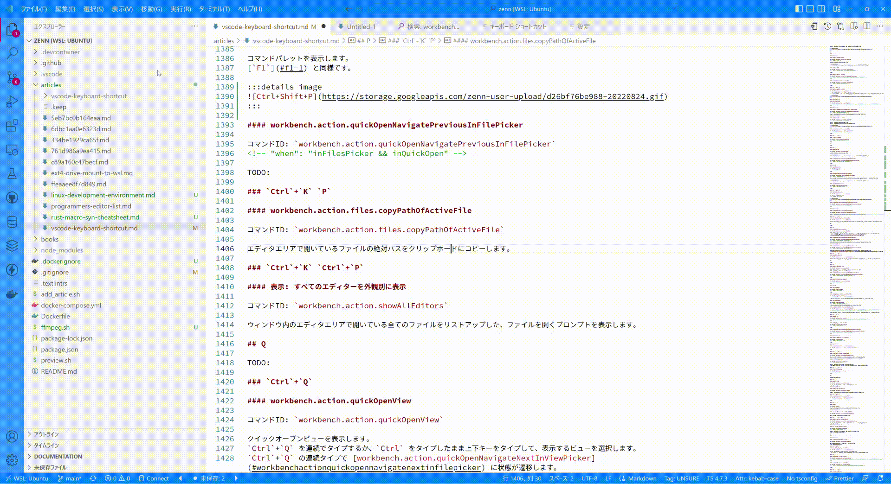Open the ターミナル(T) menu
This screenshot has width=891, height=484.
214,9
